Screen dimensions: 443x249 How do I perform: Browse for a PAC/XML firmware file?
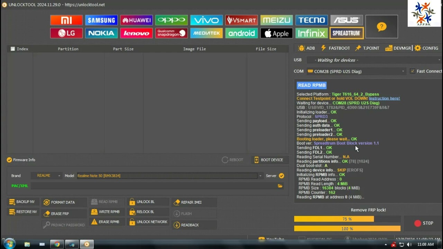point(280,186)
